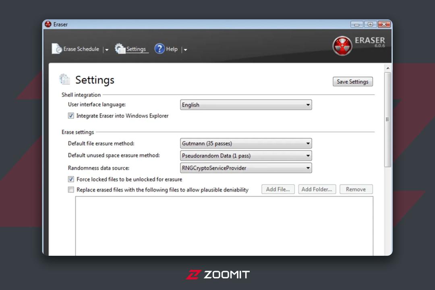Click the Remove button
Image resolution: width=435 pixels, height=290 pixels.
[356, 189]
